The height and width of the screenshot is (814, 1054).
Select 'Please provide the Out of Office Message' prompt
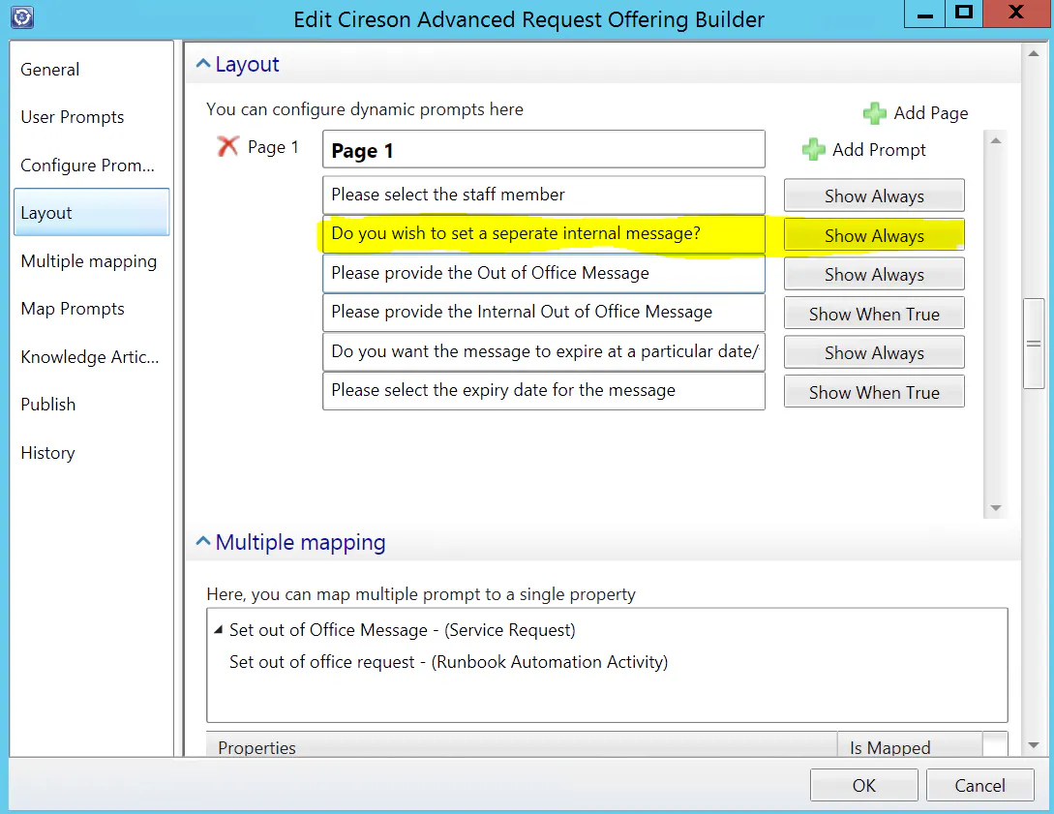(544, 274)
